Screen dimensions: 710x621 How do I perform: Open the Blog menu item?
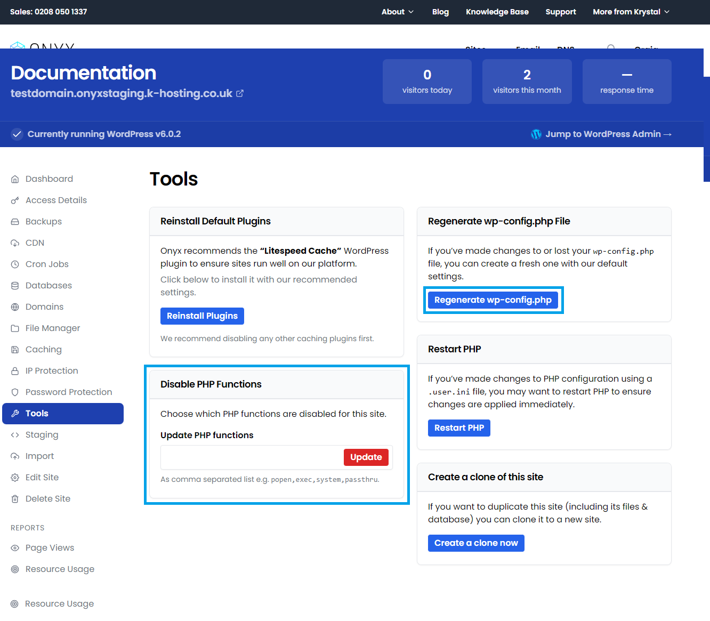click(x=440, y=12)
